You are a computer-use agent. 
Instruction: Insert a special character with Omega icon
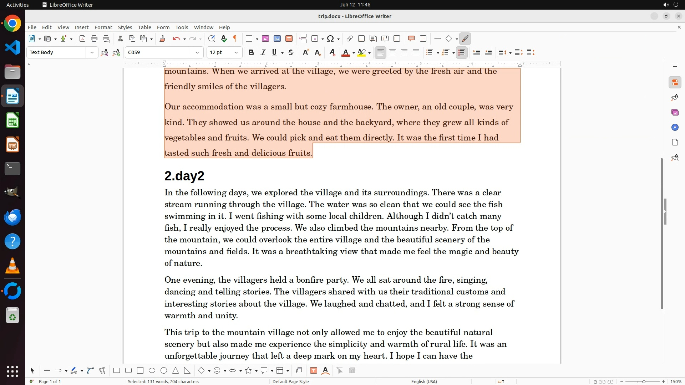click(x=330, y=39)
